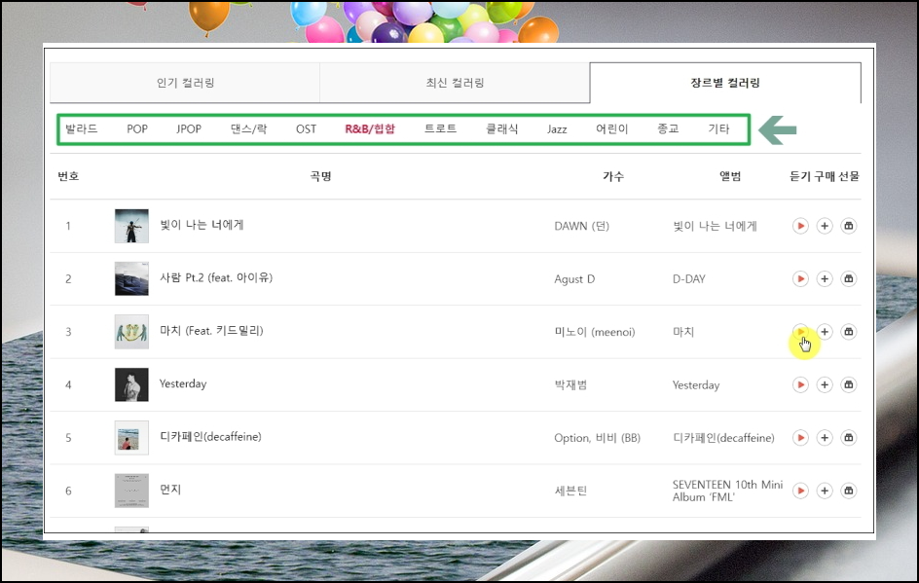Open the 클래식 genre
This screenshot has width=919, height=583.
tap(501, 128)
